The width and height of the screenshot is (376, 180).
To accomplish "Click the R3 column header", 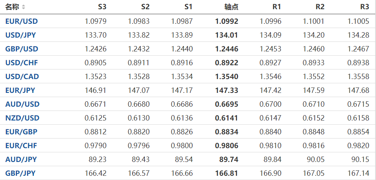I will click(364, 7).
